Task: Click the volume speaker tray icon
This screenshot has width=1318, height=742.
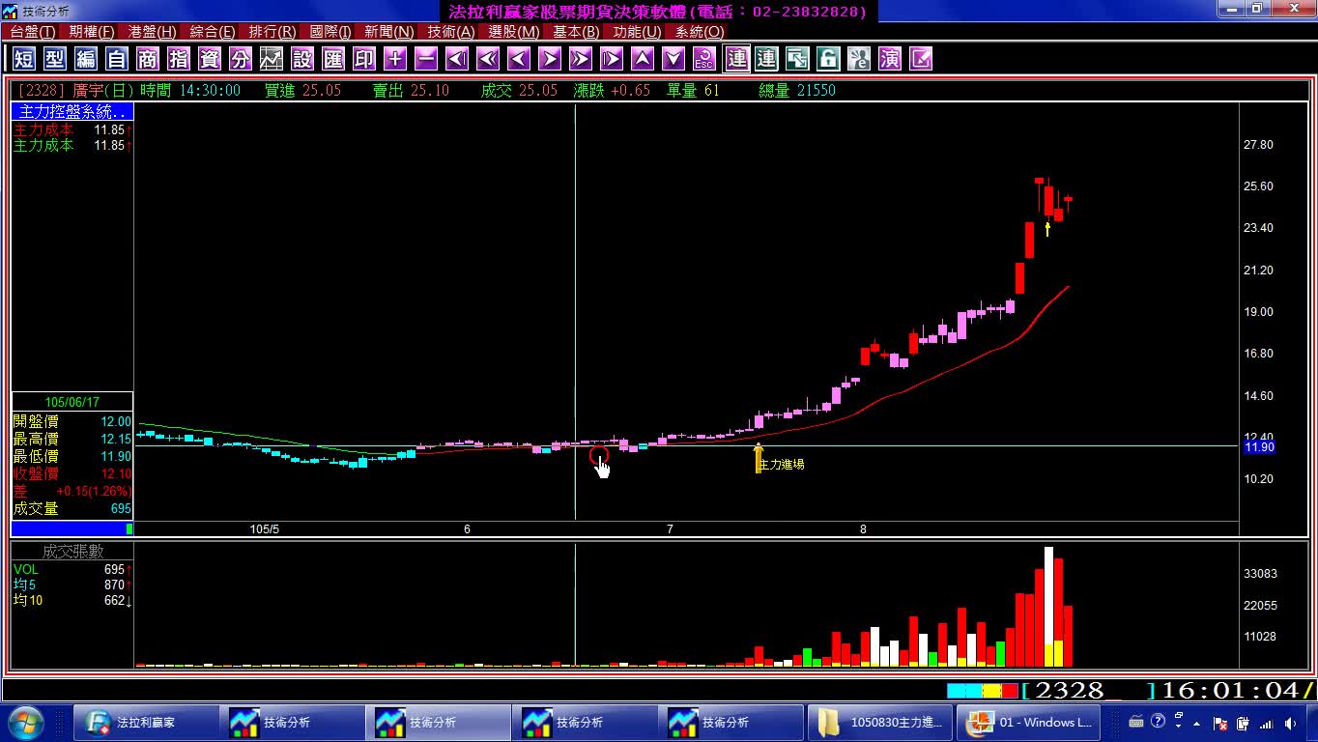Action: pos(1291,723)
